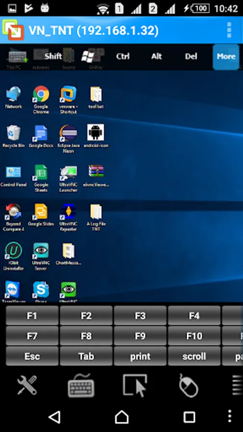
Task: Open the Control Panel icon
Action: pos(13,176)
